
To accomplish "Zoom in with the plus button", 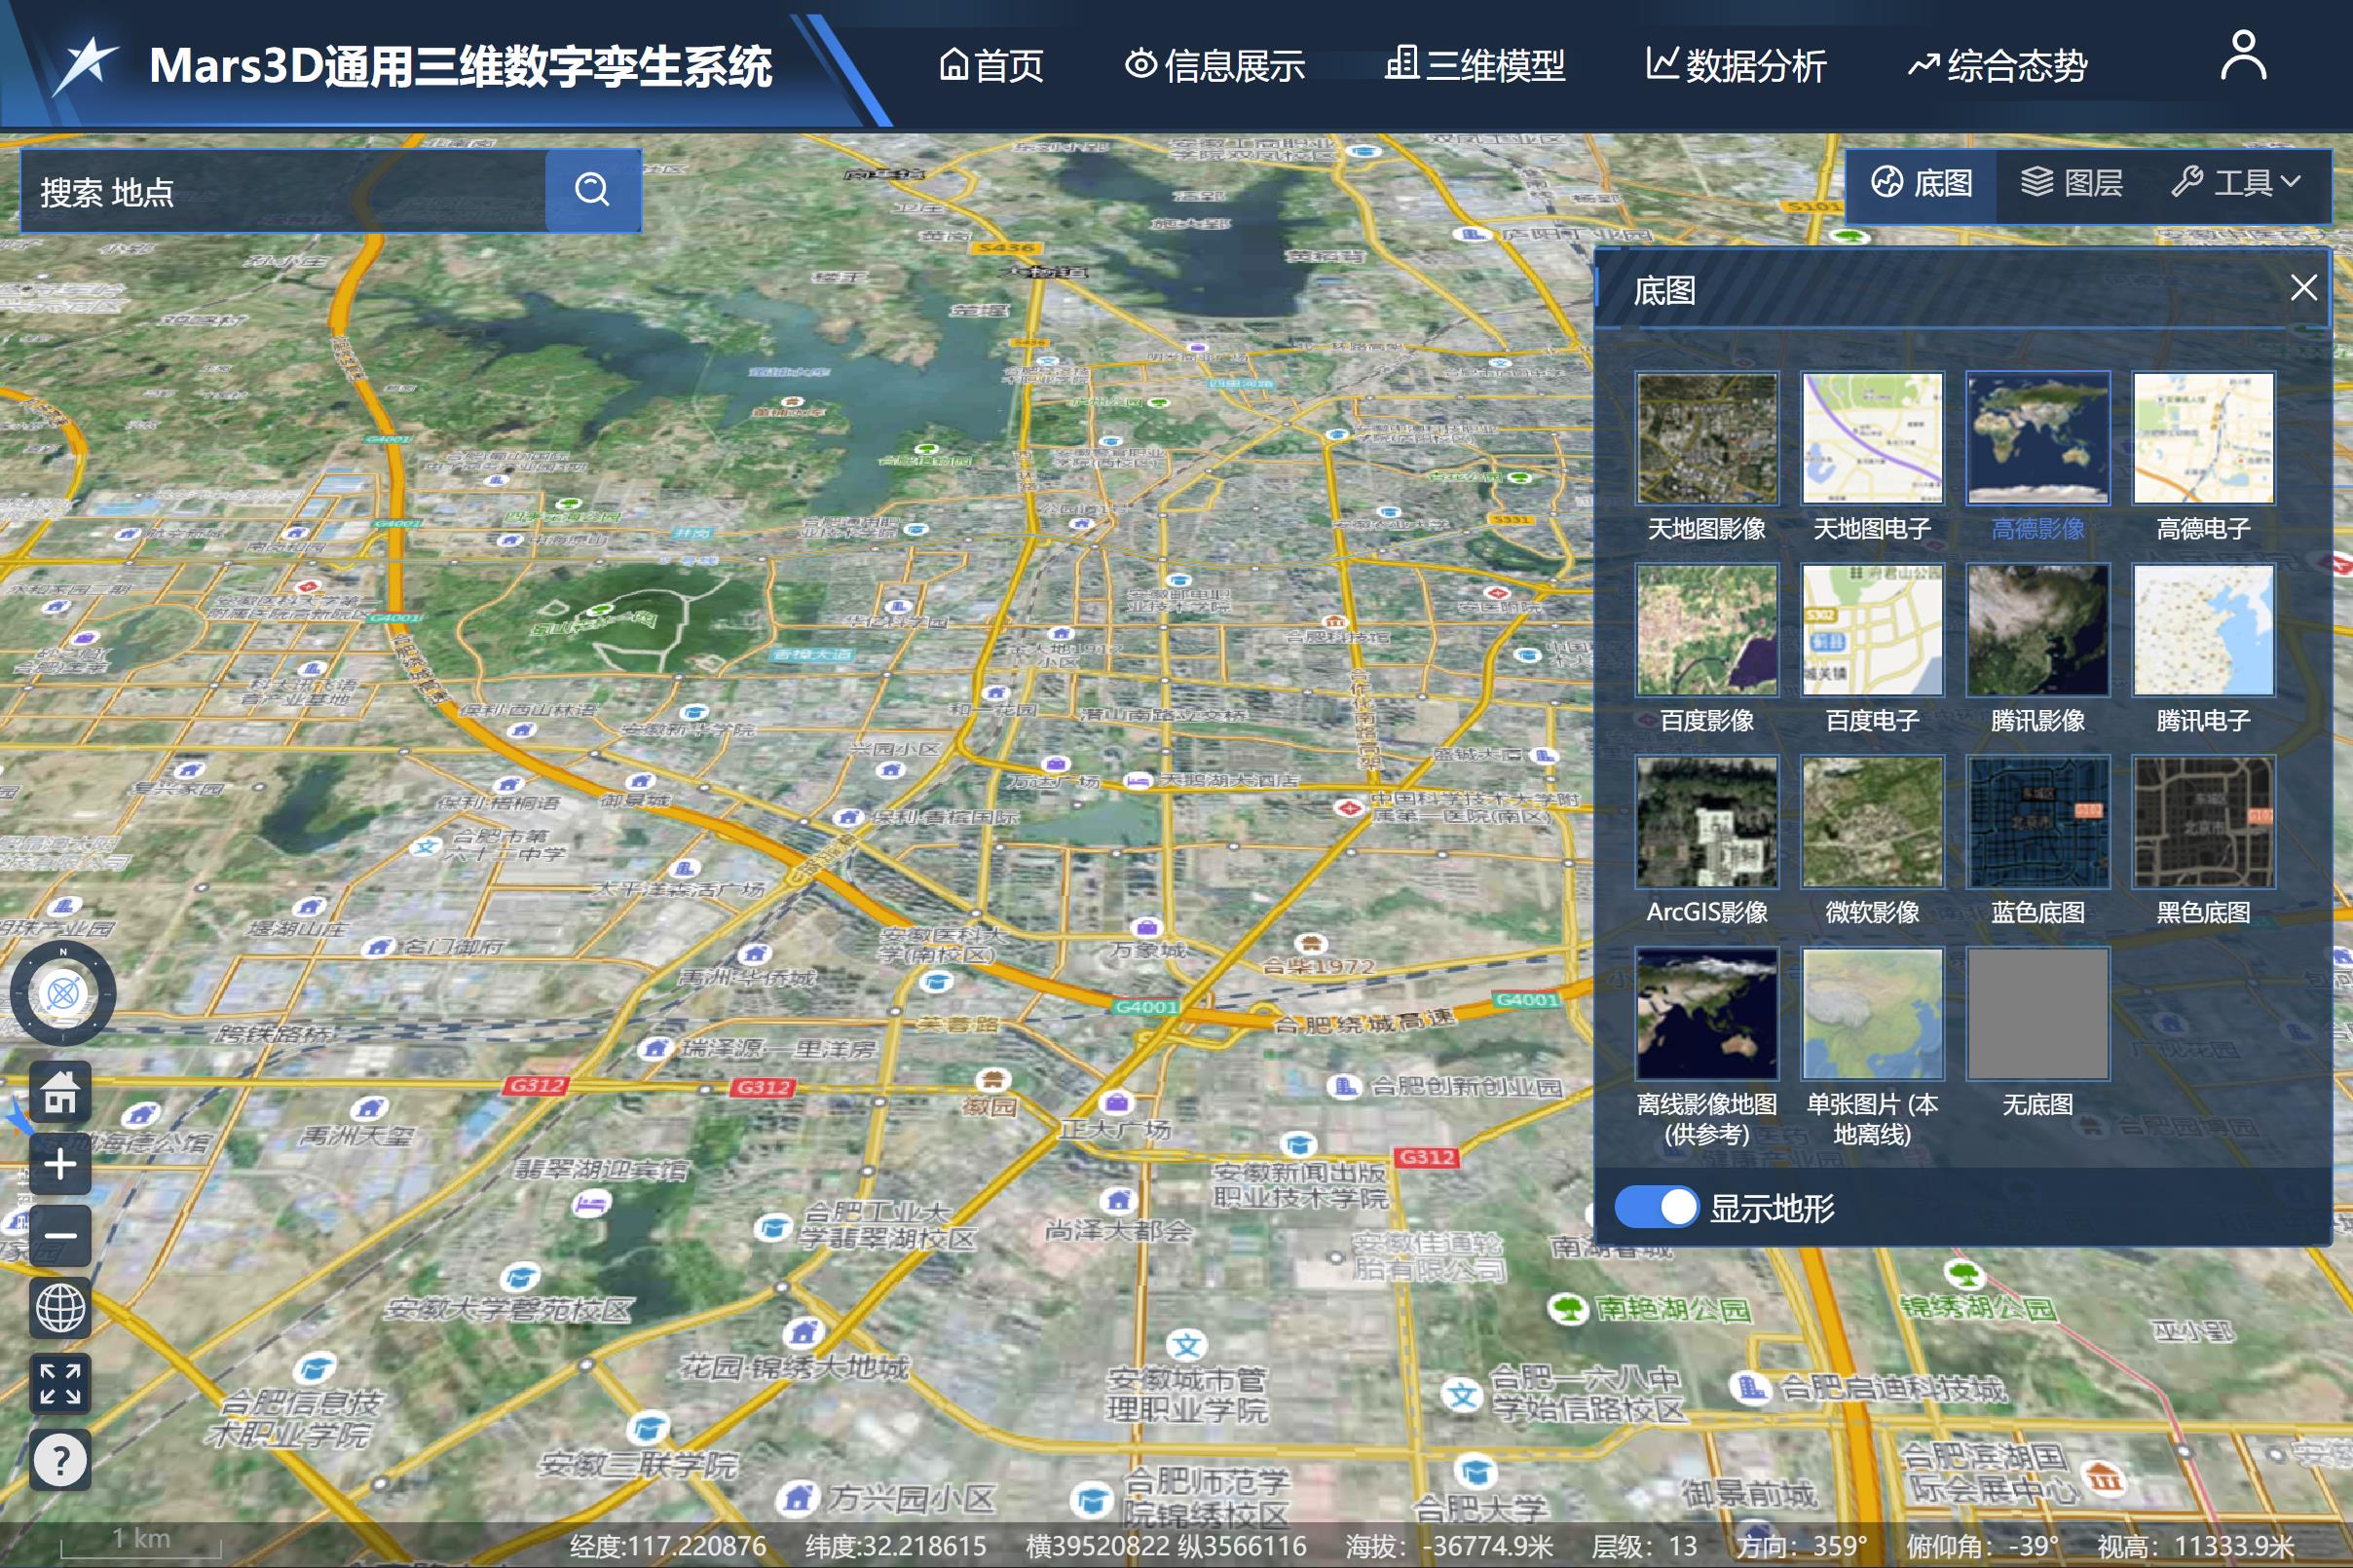I will point(60,1164).
